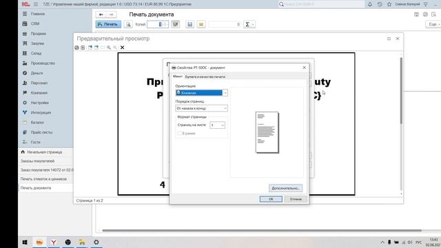Navigate back with the left arrow

(101, 14)
